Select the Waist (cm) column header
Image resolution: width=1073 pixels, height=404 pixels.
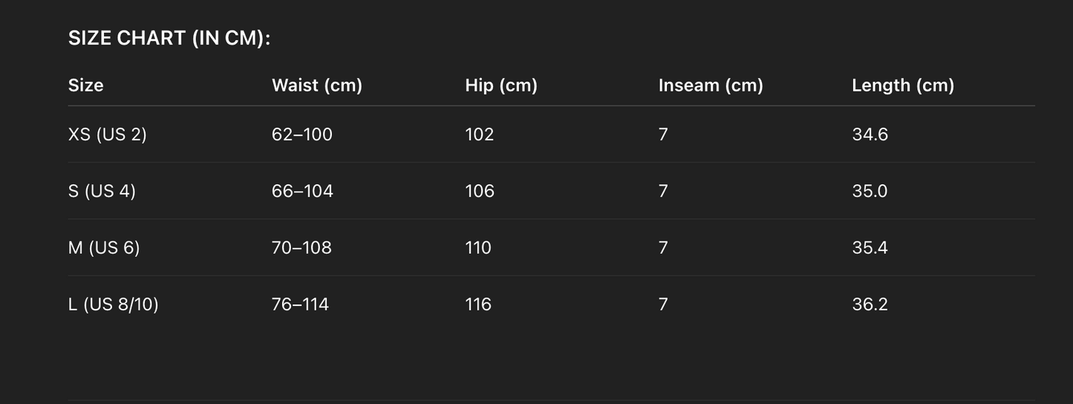[317, 85]
